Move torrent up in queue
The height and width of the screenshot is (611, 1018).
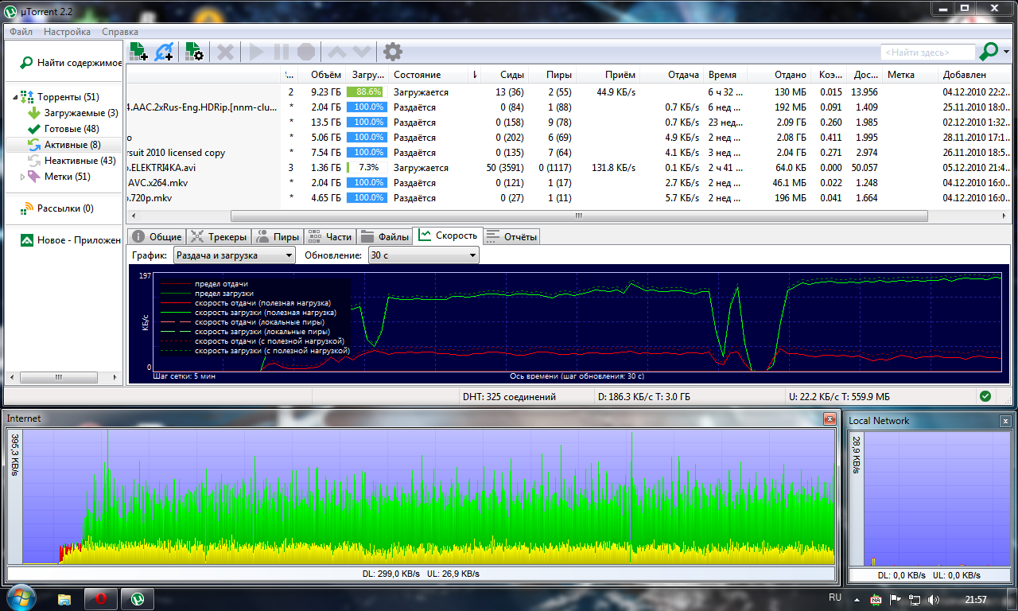coord(337,52)
